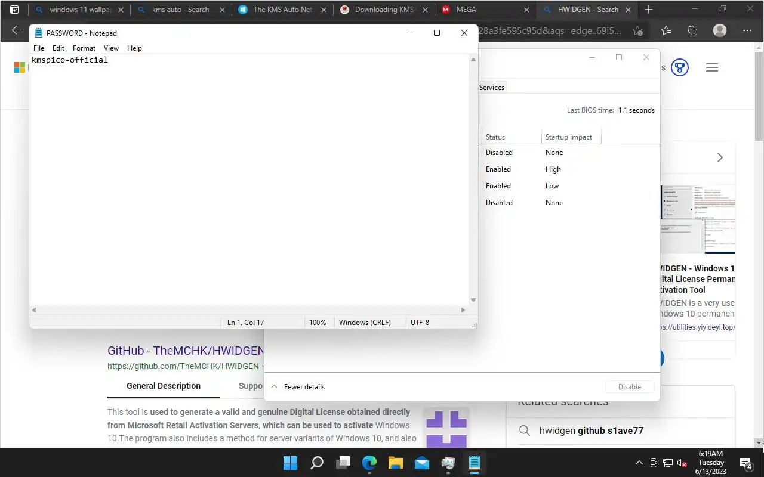Image resolution: width=764 pixels, height=477 pixels.
Task: Open the Mail app from taskbar
Action: pos(422,463)
